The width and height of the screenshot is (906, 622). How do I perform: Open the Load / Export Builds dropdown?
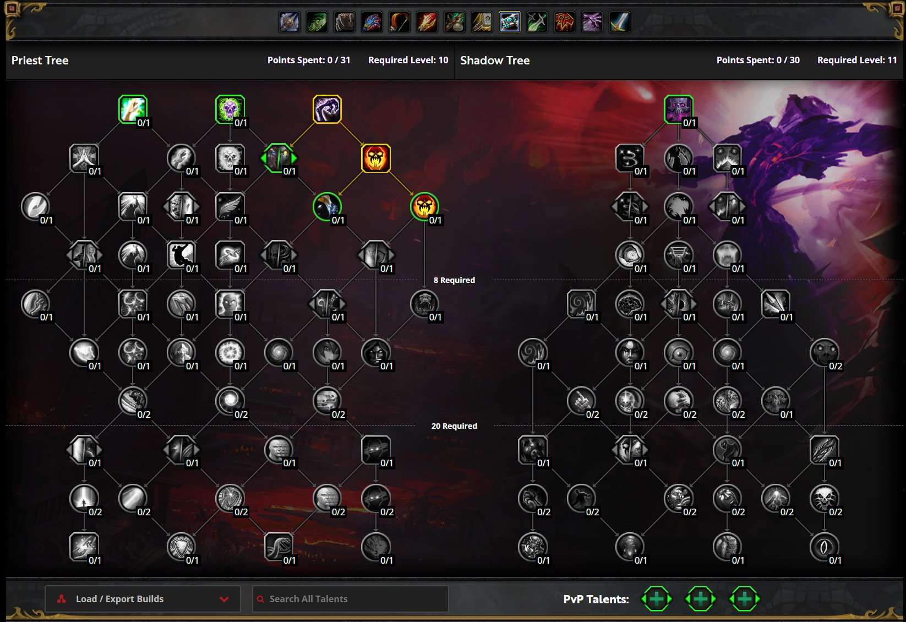[143, 599]
